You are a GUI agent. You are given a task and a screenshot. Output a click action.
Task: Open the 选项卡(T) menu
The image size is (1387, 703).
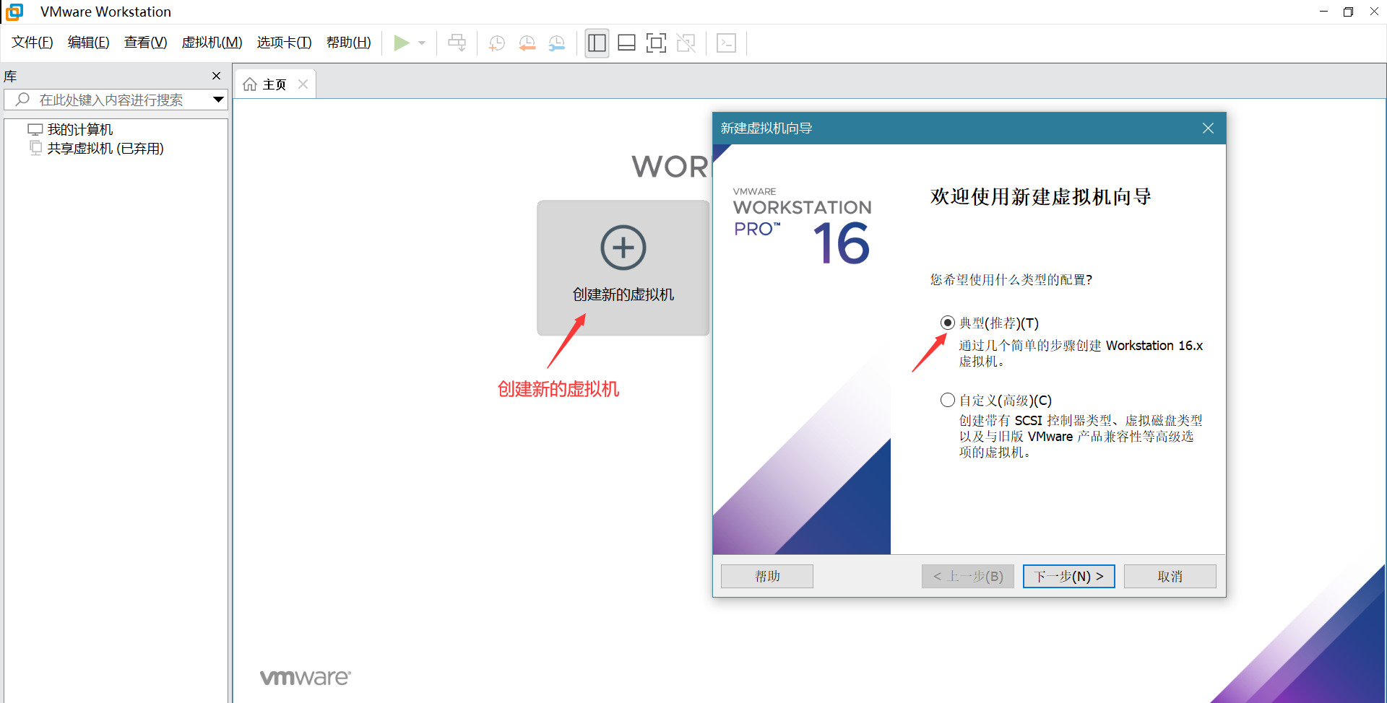tap(284, 43)
